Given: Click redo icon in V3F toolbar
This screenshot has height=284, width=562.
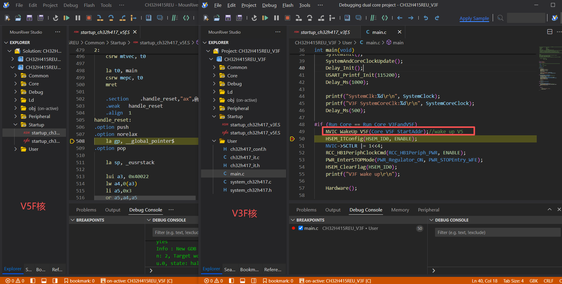Looking at the screenshot, I should [437, 18].
